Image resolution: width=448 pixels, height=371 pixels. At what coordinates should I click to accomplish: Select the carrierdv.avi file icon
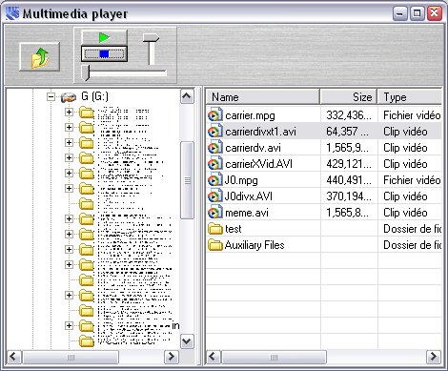(x=215, y=147)
